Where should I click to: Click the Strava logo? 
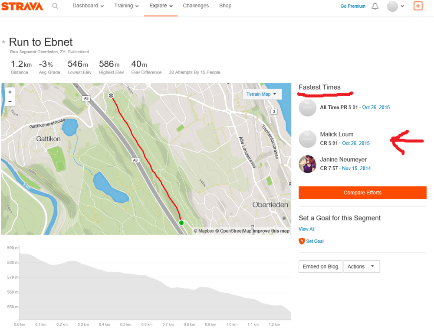(x=22, y=6)
